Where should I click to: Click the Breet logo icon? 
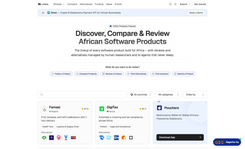(49, 13)
